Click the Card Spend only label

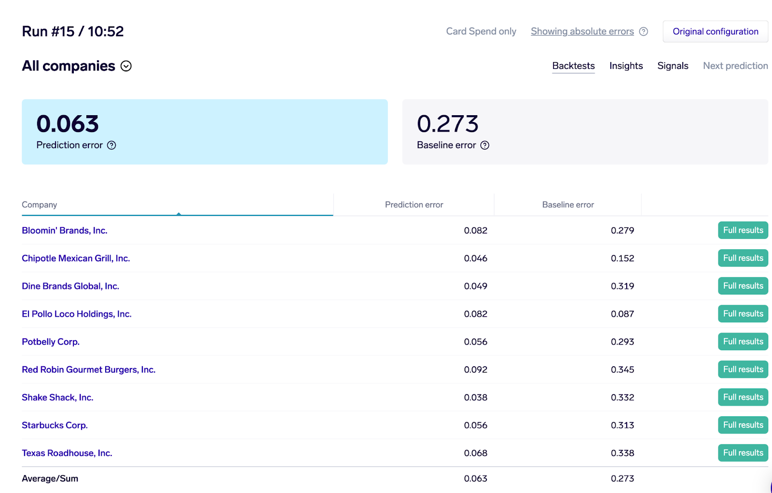coord(481,31)
